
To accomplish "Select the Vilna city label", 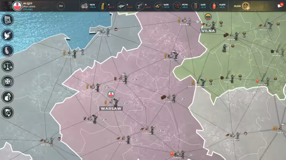I will pyautogui.click(x=208, y=31).
